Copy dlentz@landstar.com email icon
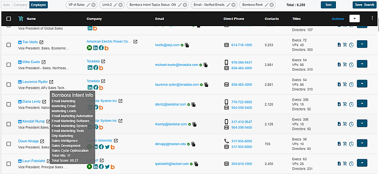Viewport: 379px width, 174px height. point(193,105)
